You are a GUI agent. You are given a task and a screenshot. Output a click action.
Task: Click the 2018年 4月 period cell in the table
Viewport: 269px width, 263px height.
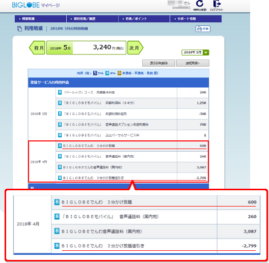point(42,162)
